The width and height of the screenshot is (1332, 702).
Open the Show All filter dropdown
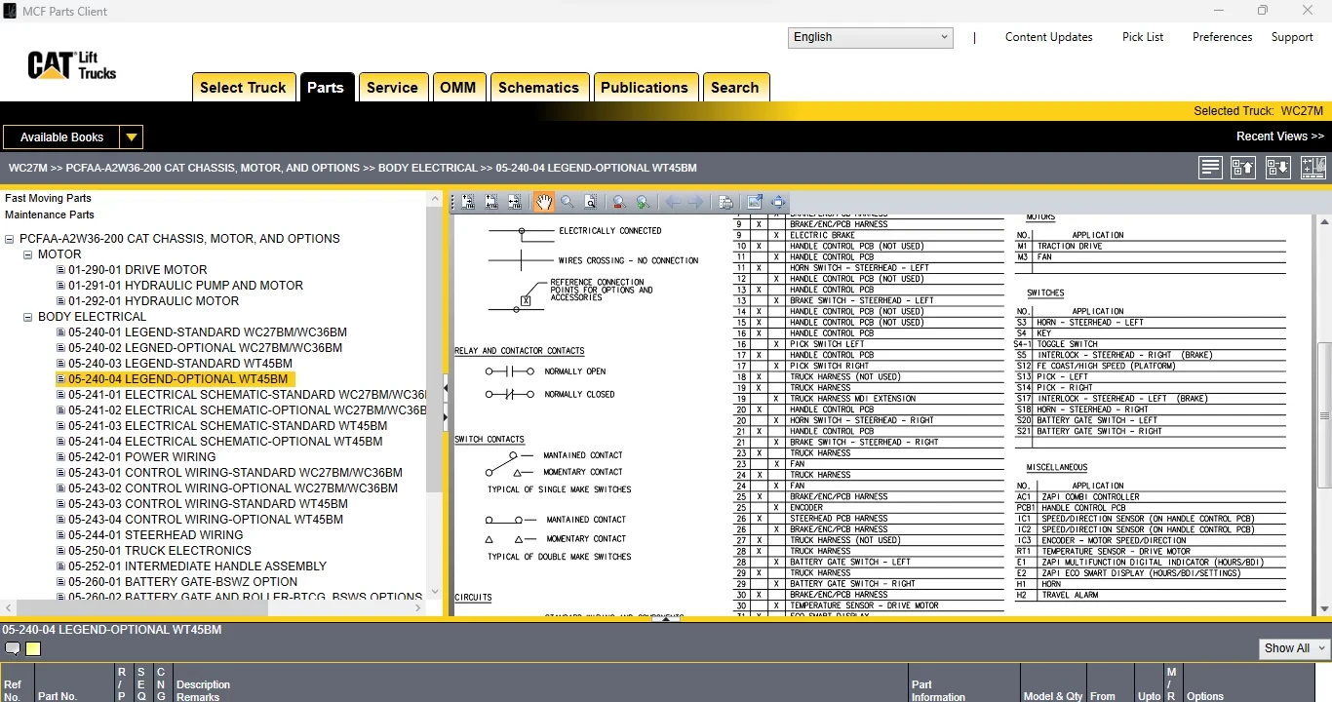[x=1295, y=648]
